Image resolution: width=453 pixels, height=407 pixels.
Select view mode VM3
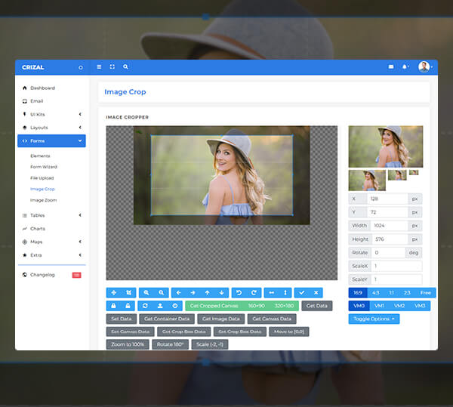[x=420, y=306]
